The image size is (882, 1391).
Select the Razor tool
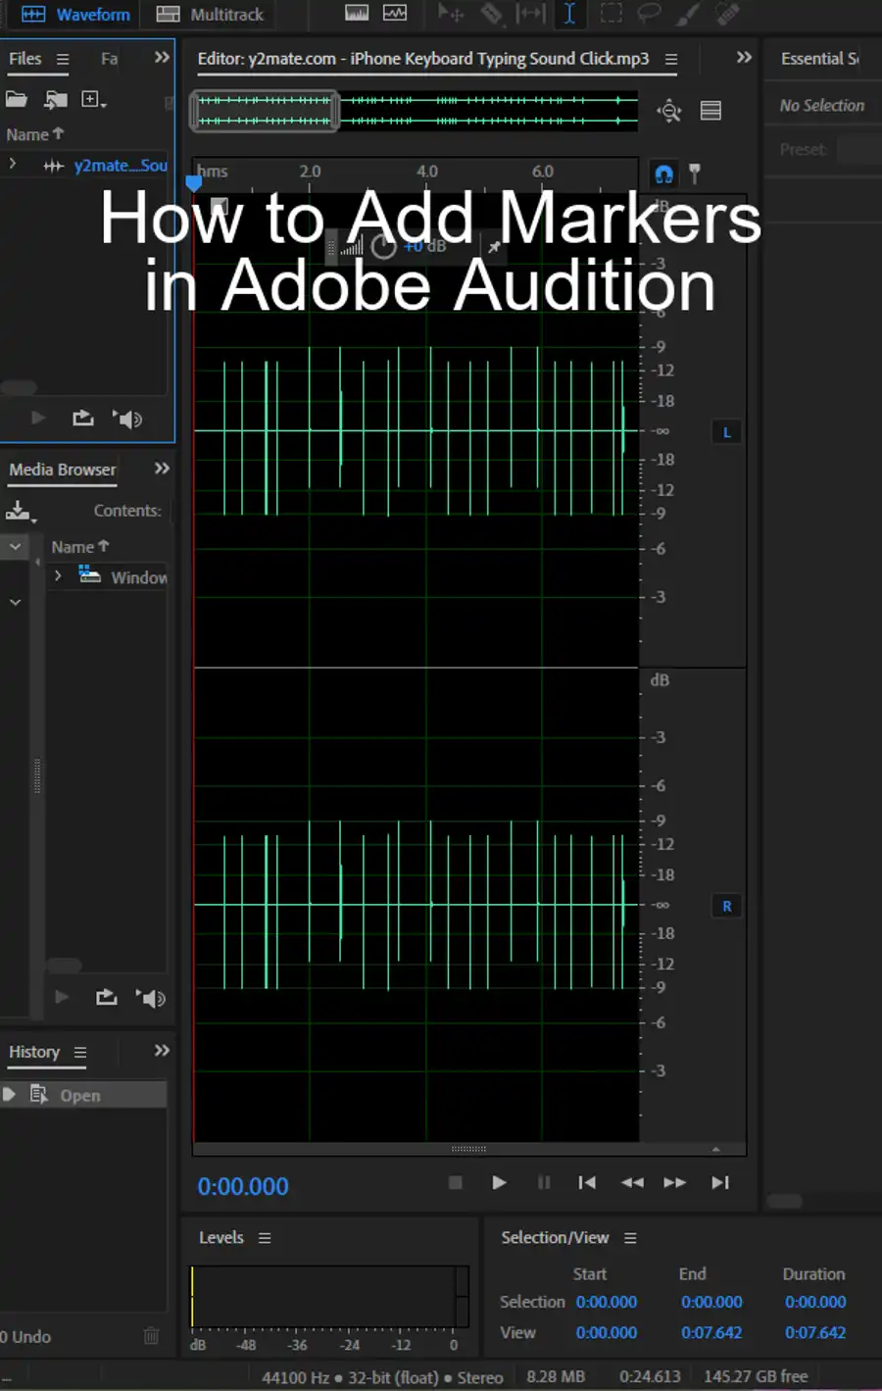coord(492,14)
